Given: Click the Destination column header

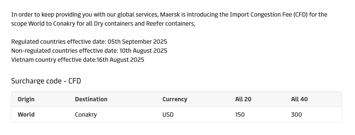Looking at the screenshot, I should coord(91,99).
